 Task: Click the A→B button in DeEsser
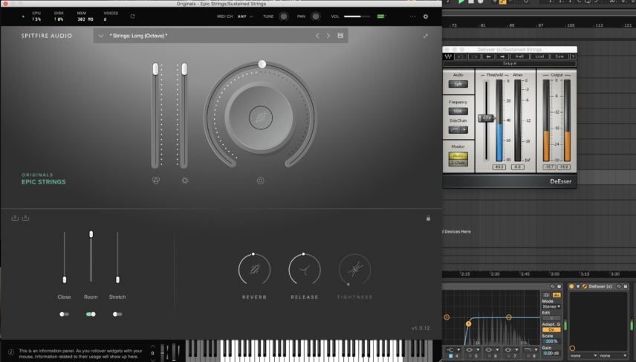(519, 56)
